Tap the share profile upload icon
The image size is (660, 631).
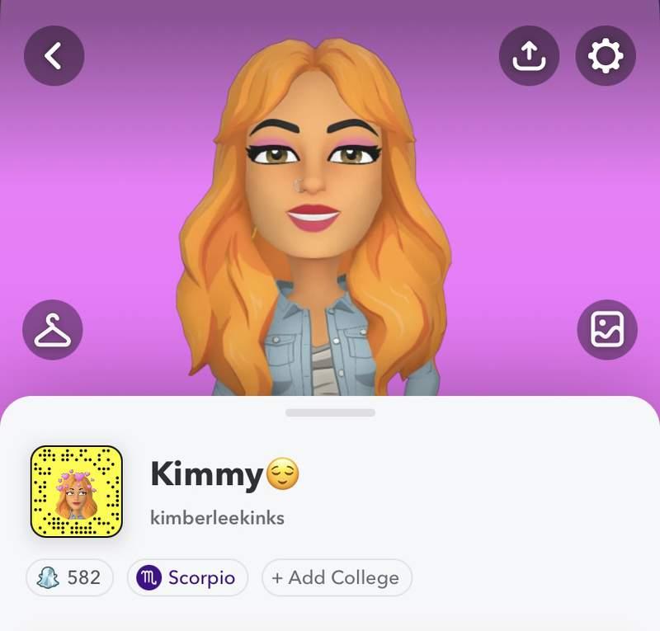point(529,55)
